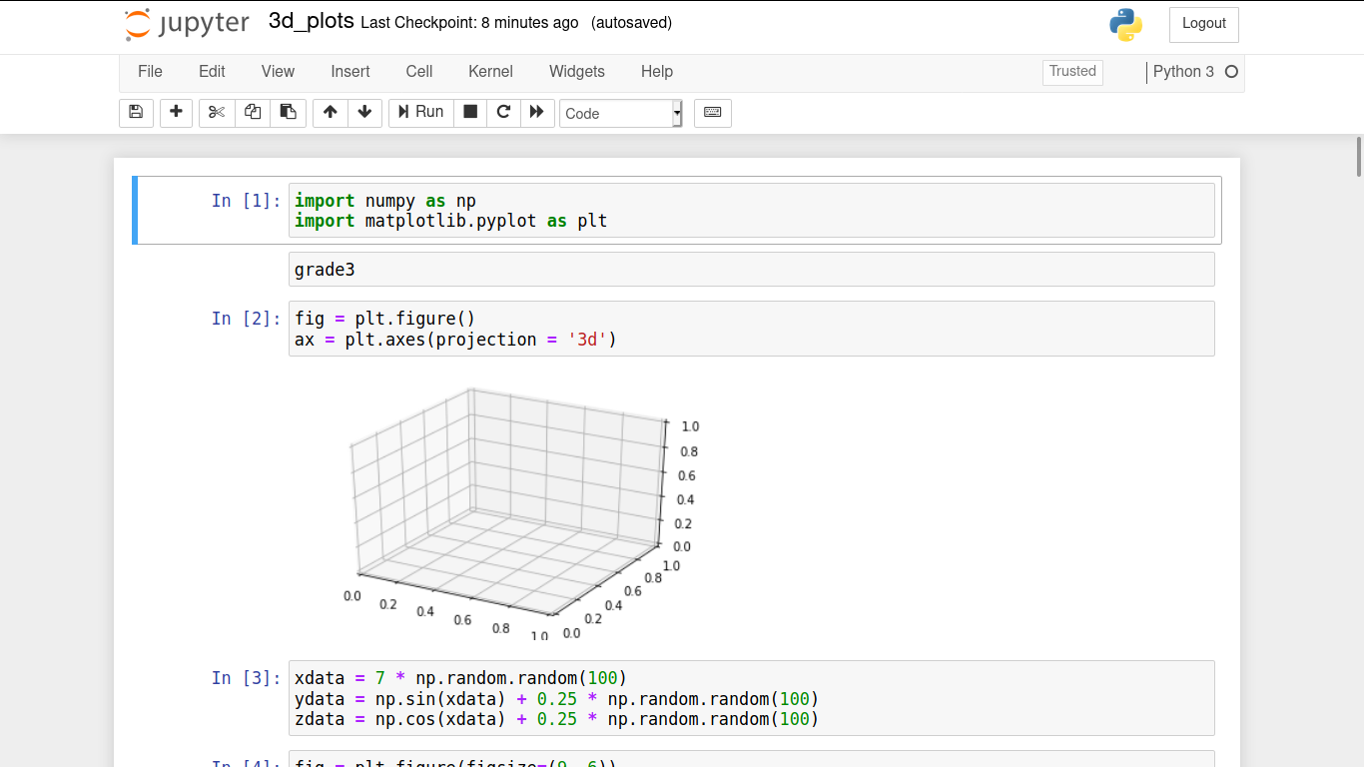Restart kernel and run all with fast-forward icon

[x=537, y=113]
